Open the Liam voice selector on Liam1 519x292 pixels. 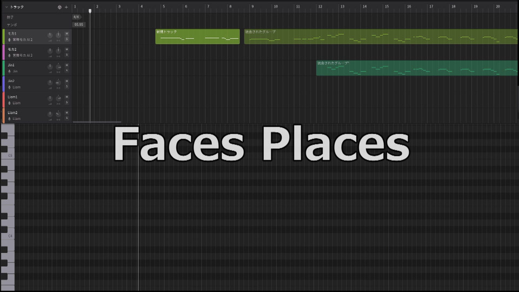click(x=17, y=103)
